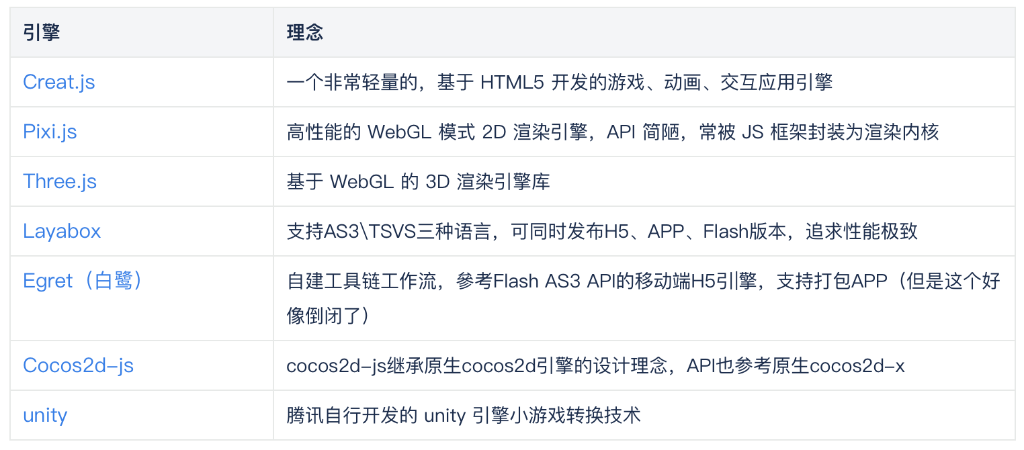The width and height of the screenshot is (1024, 450).
Task: Click the unity link
Action: (x=45, y=415)
